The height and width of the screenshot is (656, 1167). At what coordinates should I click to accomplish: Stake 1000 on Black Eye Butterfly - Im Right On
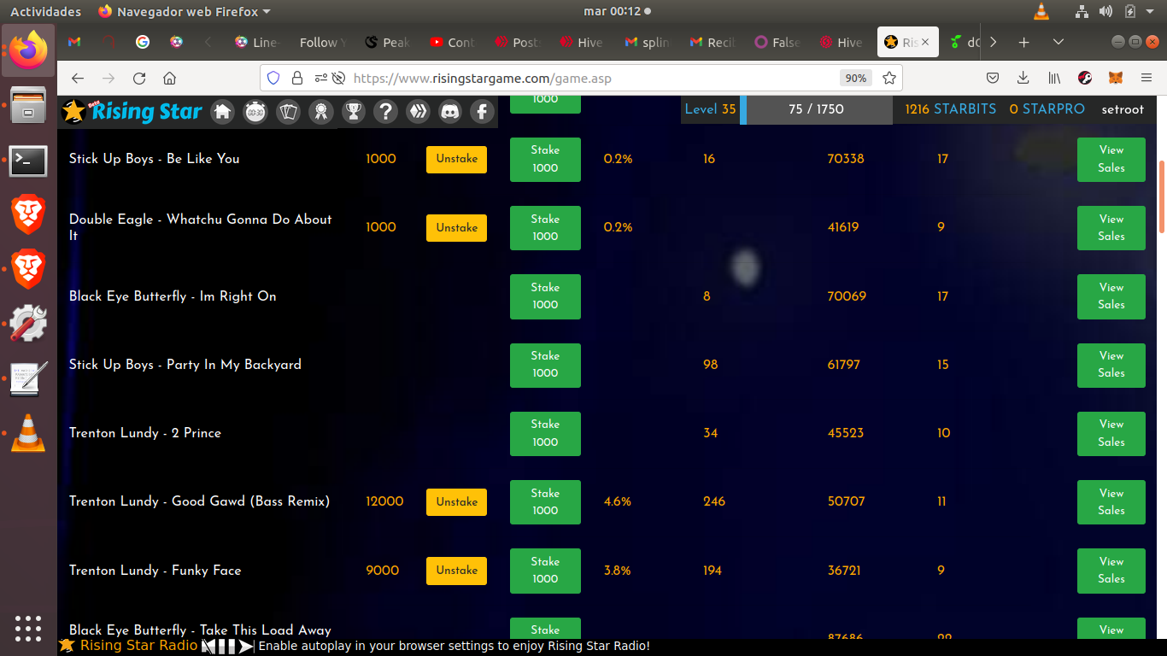pos(545,296)
